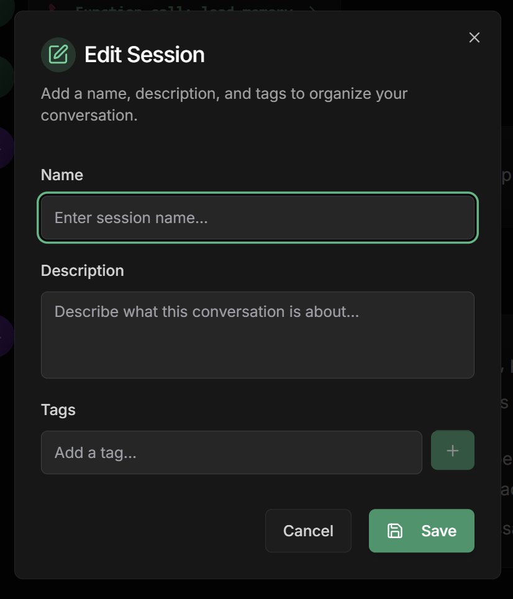
Task: Select the green edit icon in dialog header
Action: click(x=58, y=55)
